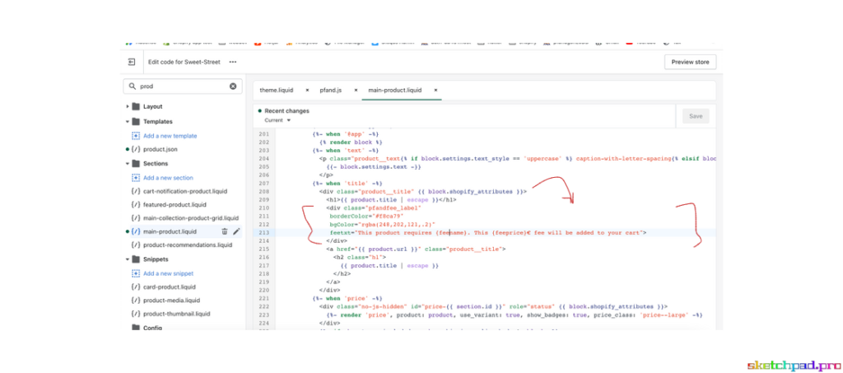Click the Sections folder icon
Screen dimensions: 843x373
pyautogui.click(x=136, y=163)
